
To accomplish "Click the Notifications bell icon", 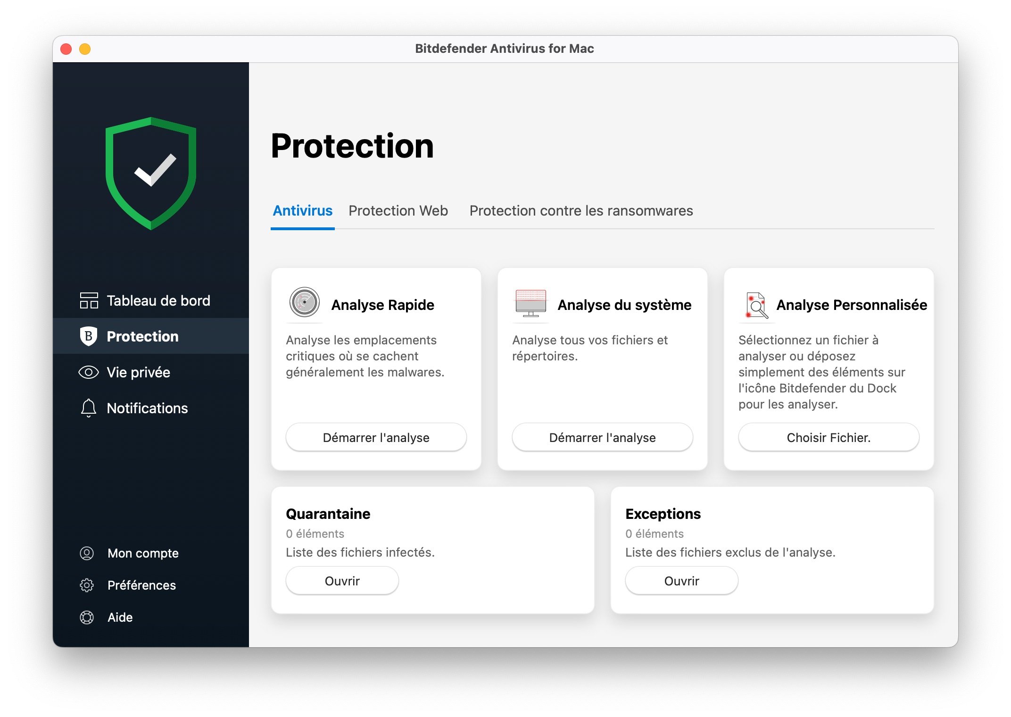I will coord(88,408).
